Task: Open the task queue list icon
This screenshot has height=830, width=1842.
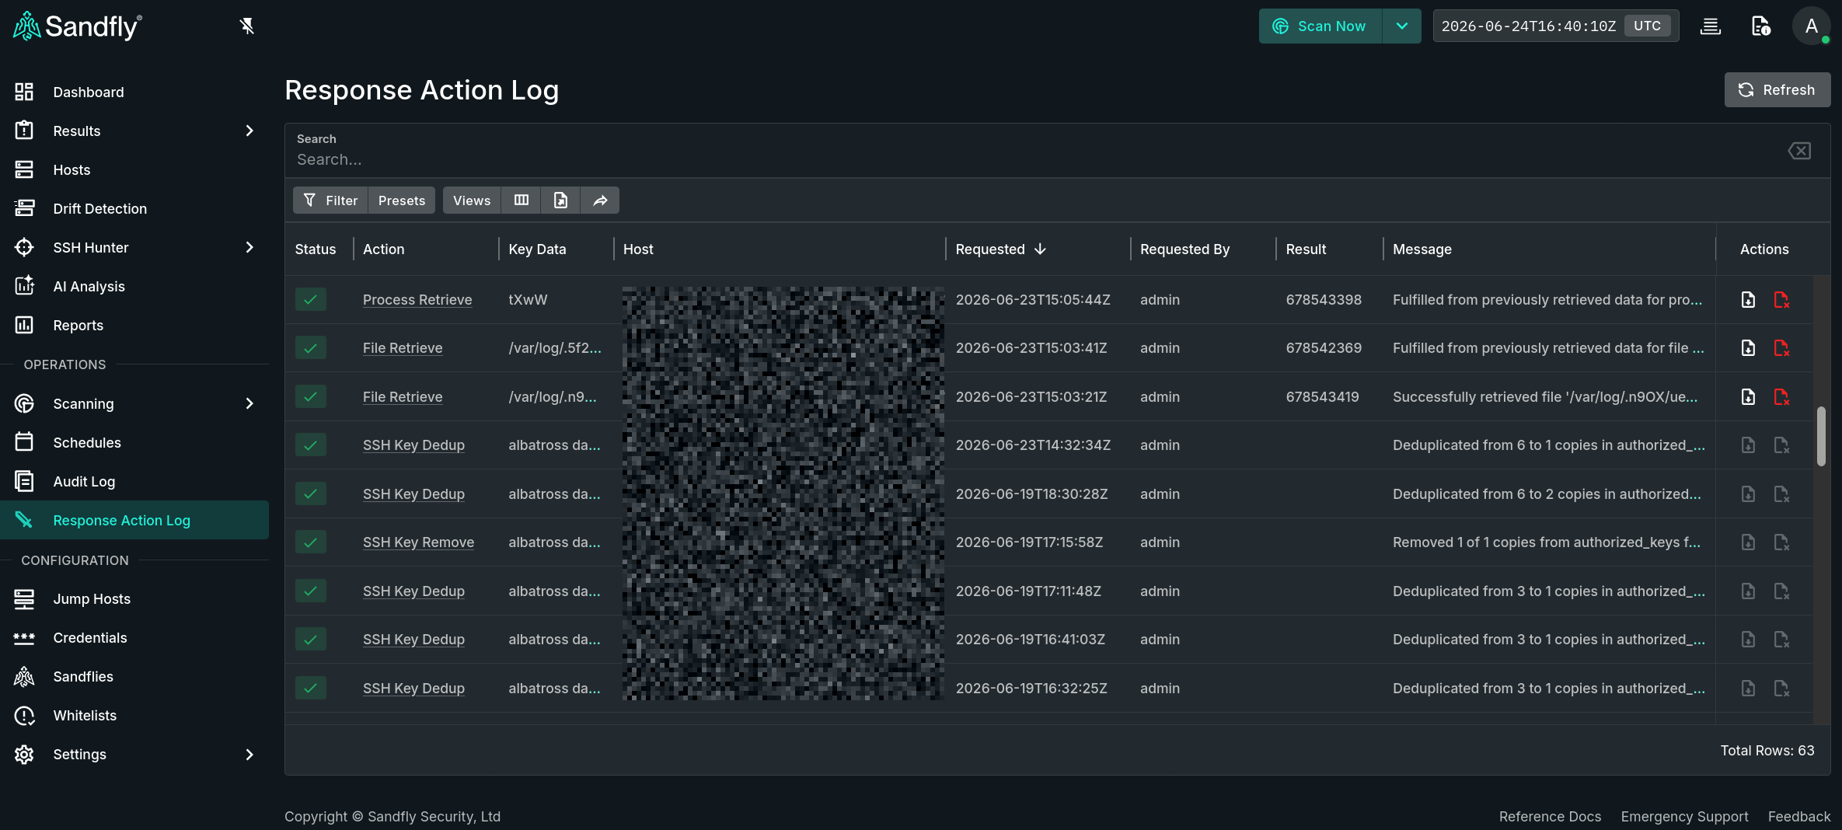Action: (x=1711, y=26)
